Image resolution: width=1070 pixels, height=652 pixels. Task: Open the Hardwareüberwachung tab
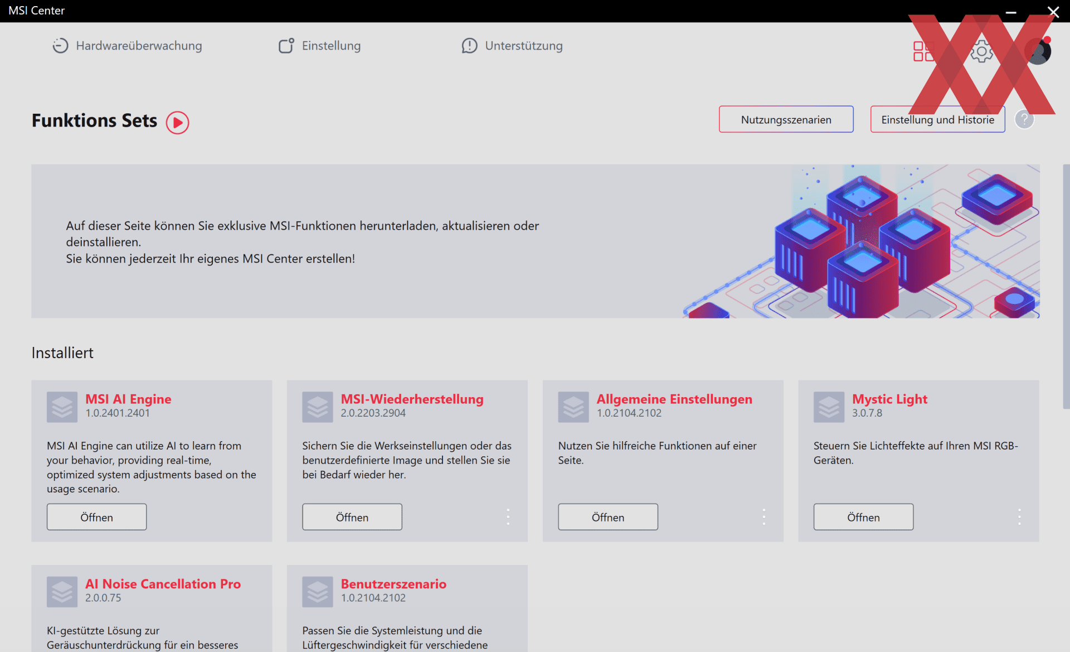click(x=128, y=46)
